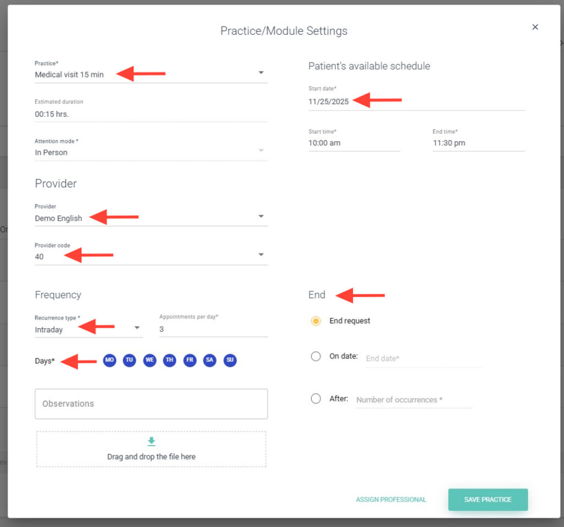Open the Practice dropdown
This screenshot has height=527, width=564.
[x=261, y=73]
